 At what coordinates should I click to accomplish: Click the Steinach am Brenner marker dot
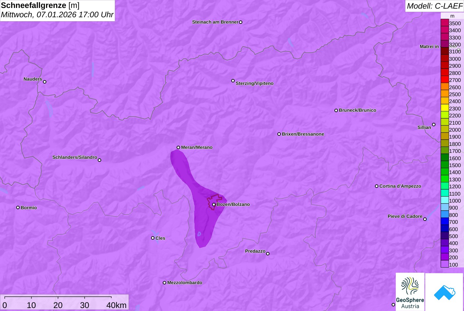(241, 22)
